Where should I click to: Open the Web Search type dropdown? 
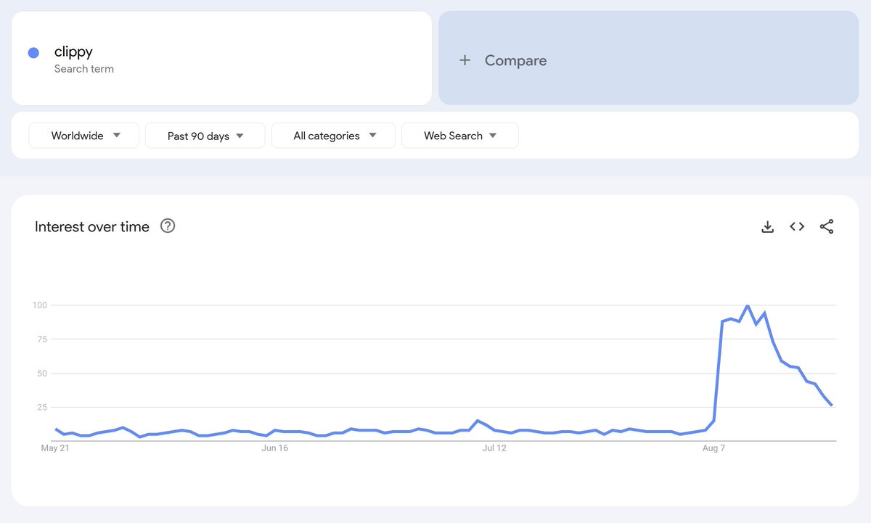pyautogui.click(x=460, y=136)
